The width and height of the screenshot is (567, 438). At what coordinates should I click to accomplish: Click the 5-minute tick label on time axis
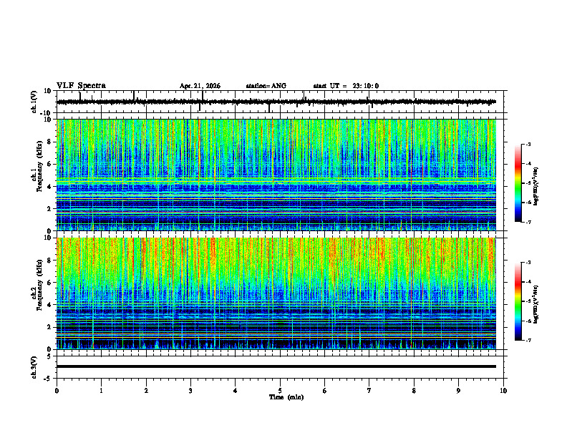[x=280, y=391]
